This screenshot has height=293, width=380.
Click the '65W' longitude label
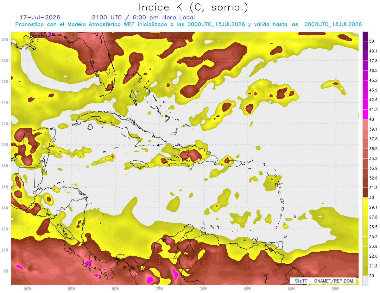(x=247, y=289)
